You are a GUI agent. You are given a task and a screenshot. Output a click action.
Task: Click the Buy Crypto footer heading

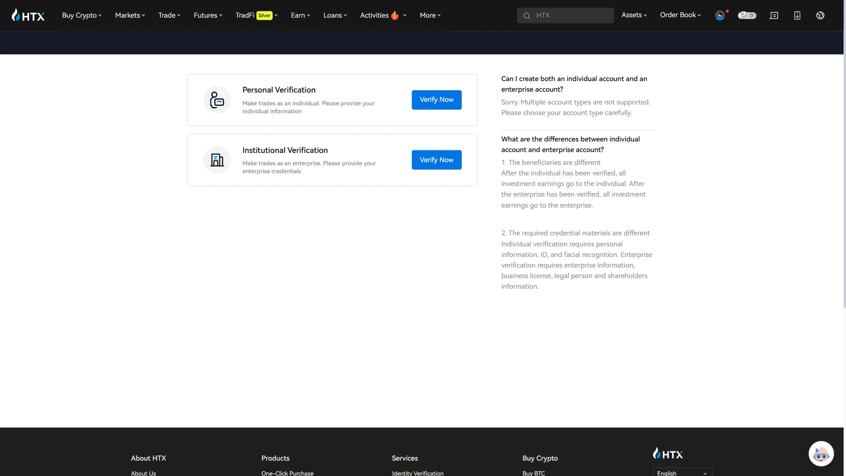coord(540,458)
